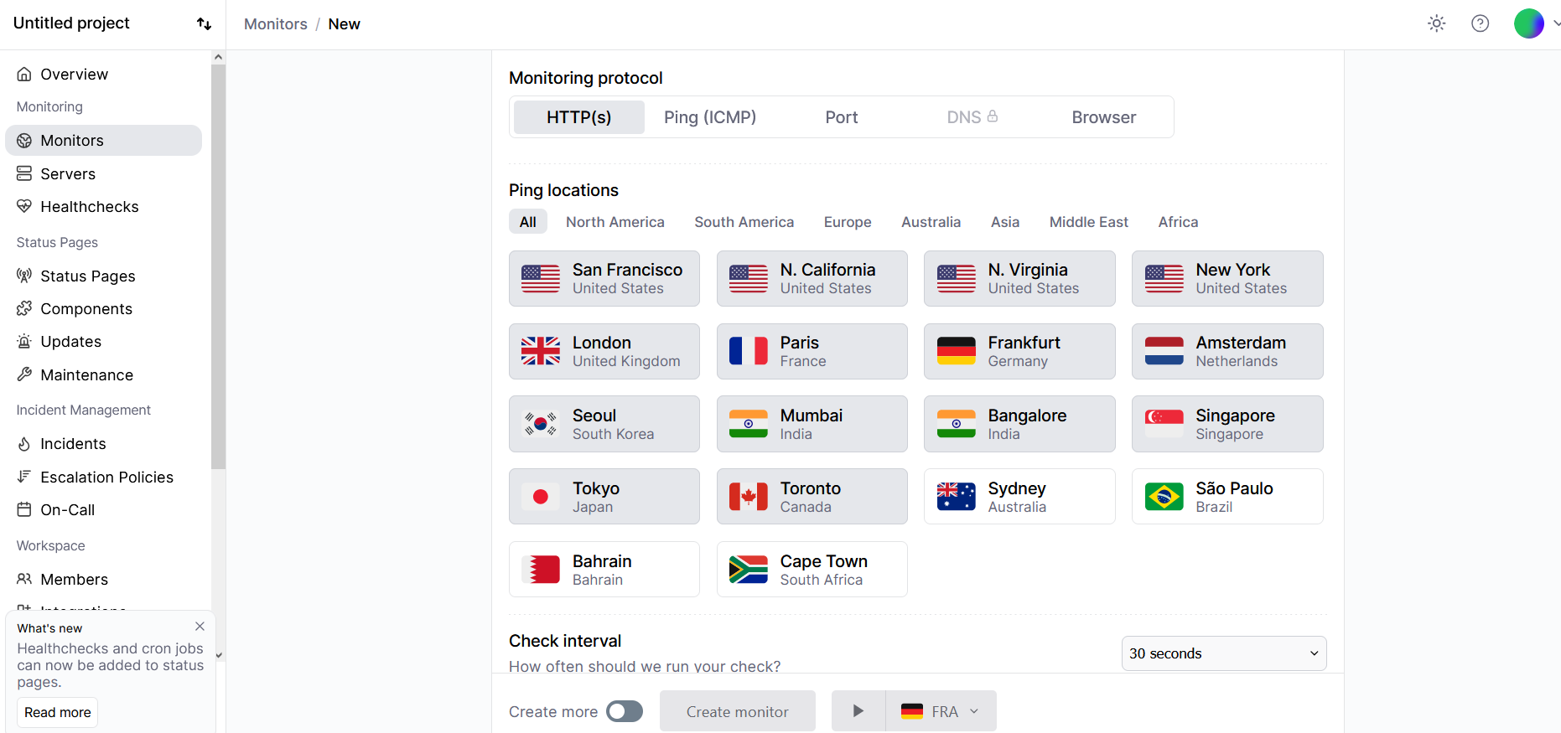Viewport: 1561px width, 733px height.
Task: Filter locations by Europe
Action: [848, 222]
